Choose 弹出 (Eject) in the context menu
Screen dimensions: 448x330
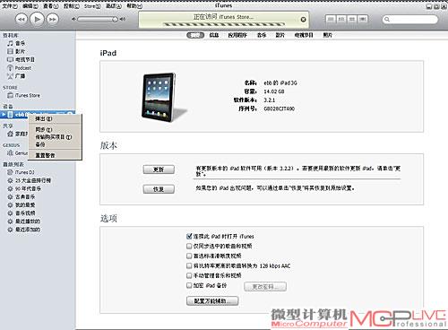[x=55, y=118]
